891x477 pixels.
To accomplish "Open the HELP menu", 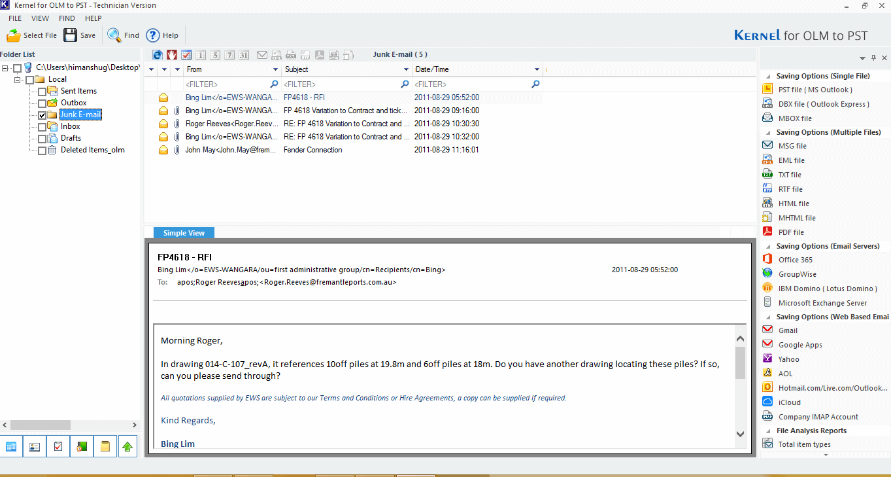I will [x=93, y=18].
